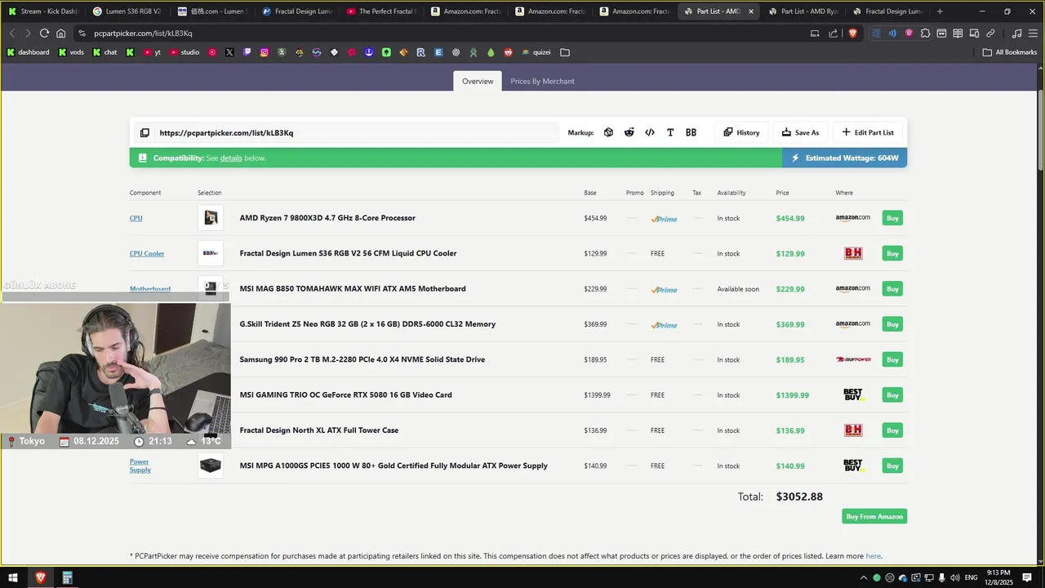Select the HTML code markup icon

(650, 132)
